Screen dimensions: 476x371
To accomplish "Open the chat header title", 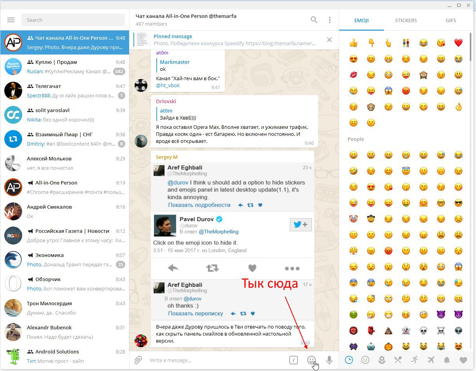I will [x=186, y=16].
